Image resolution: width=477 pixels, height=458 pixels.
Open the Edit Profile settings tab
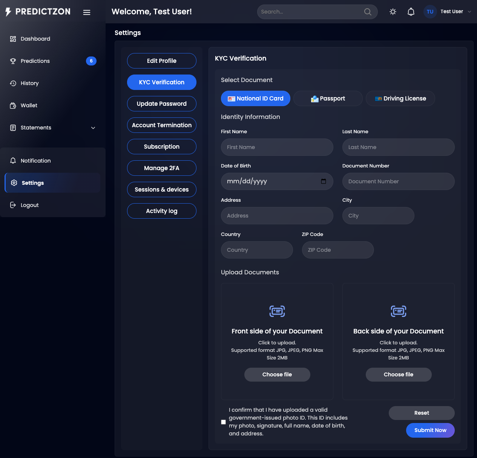click(162, 61)
